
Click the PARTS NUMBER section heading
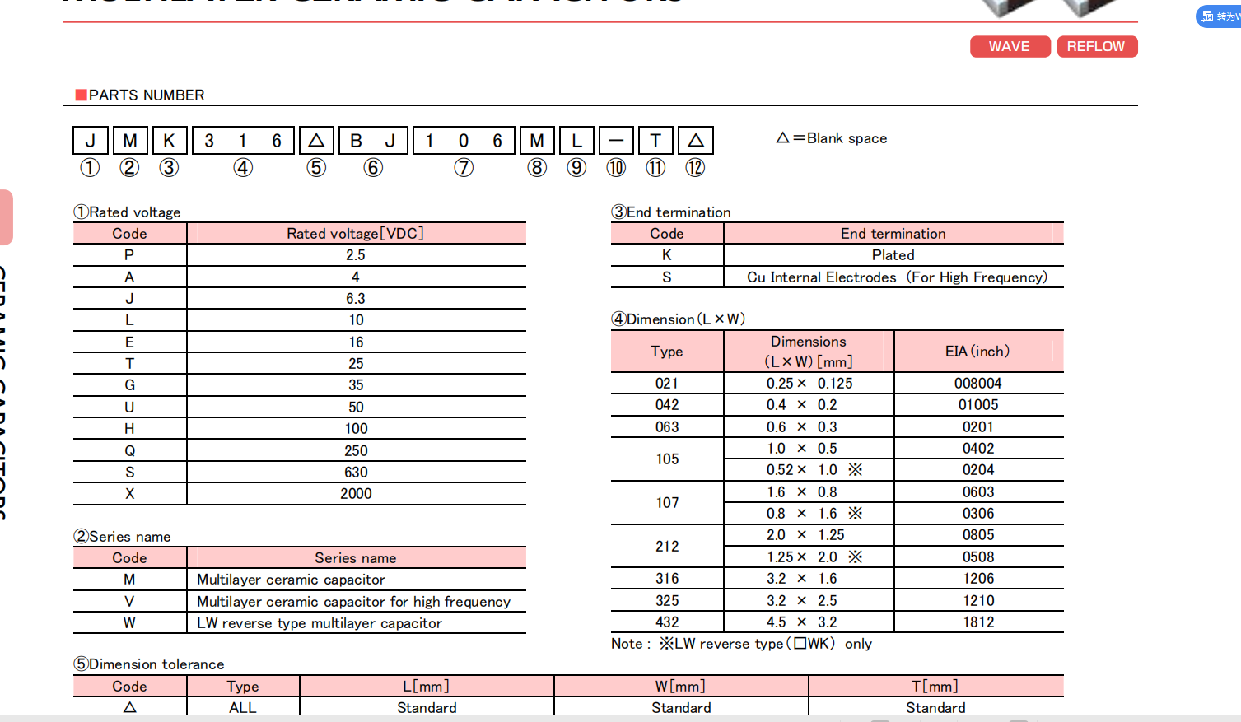[140, 95]
